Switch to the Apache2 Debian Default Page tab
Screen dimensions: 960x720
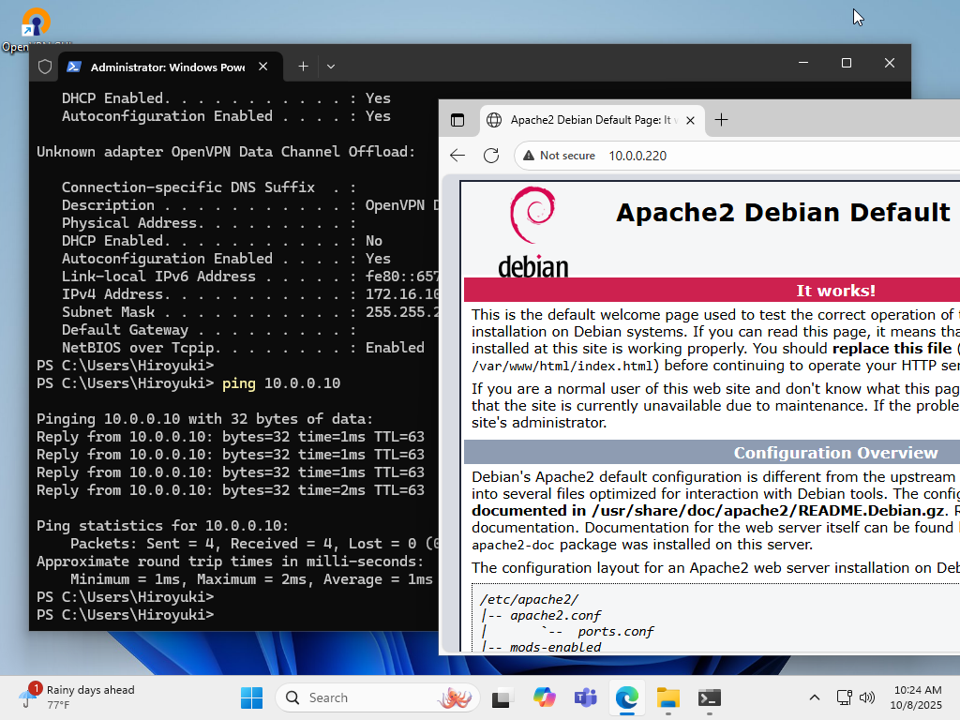(586, 120)
